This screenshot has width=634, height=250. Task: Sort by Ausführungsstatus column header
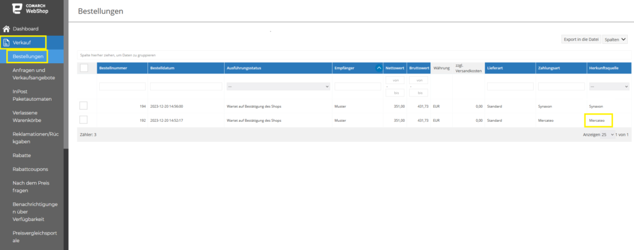coord(278,68)
